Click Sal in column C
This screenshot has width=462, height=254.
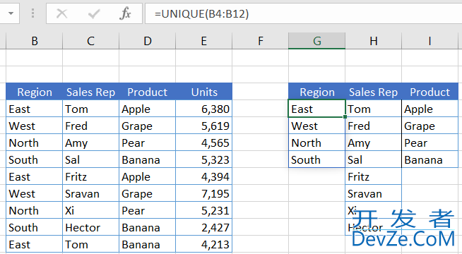tap(90, 160)
